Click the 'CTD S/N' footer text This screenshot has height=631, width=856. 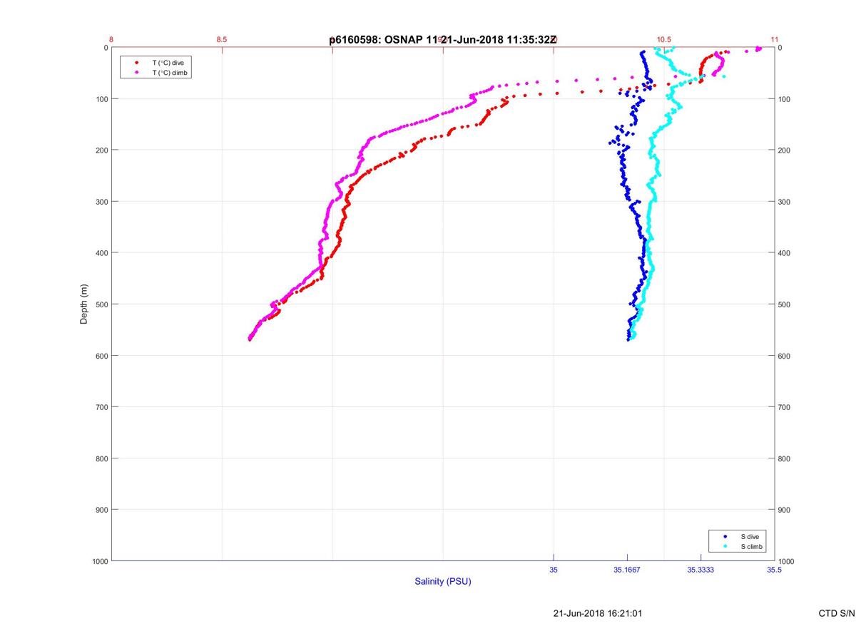(x=837, y=613)
